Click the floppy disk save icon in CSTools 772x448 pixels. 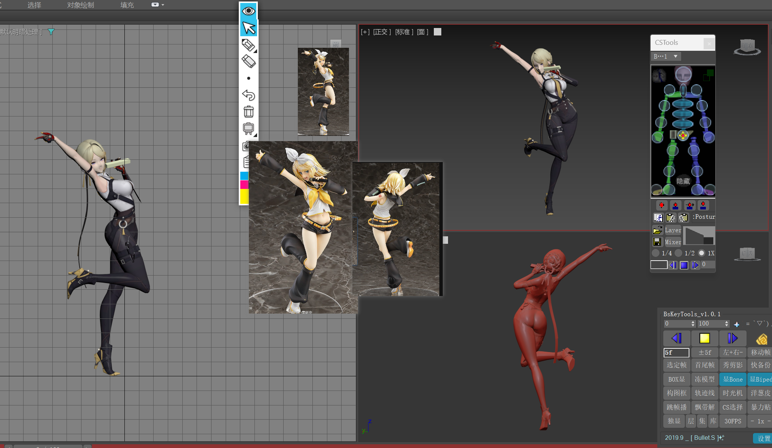[x=657, y=242]
